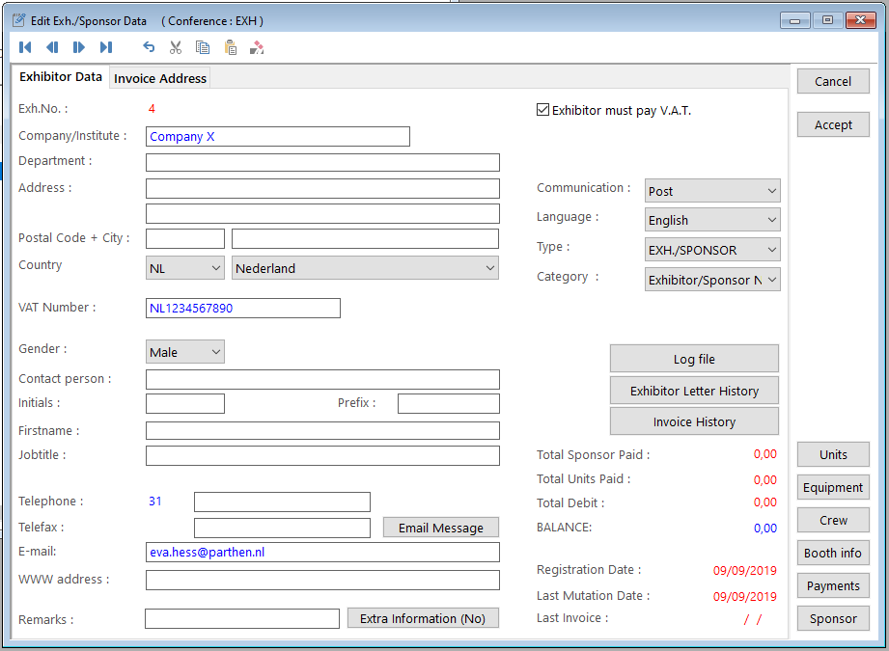Switch to the Invoice Address tab

pos(160,78)
